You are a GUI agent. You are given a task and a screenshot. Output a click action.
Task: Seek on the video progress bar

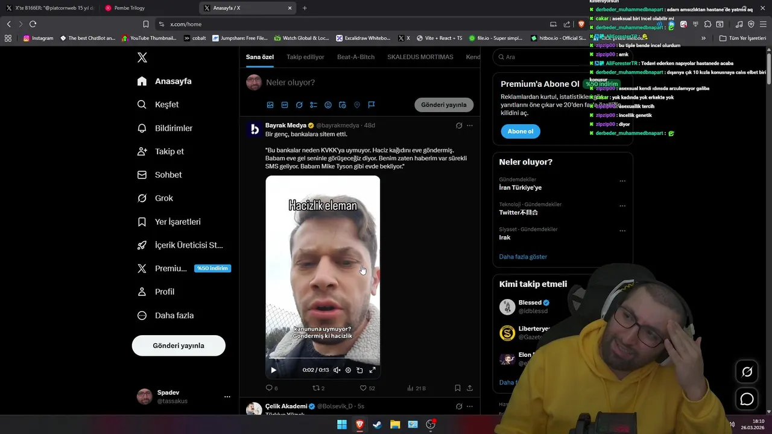pos(323,359)
